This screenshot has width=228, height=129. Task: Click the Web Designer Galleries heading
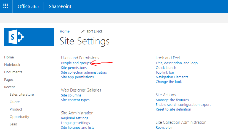point(81,90)
